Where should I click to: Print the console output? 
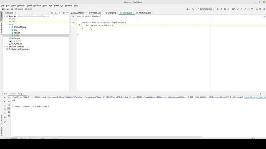click(9, 112)
